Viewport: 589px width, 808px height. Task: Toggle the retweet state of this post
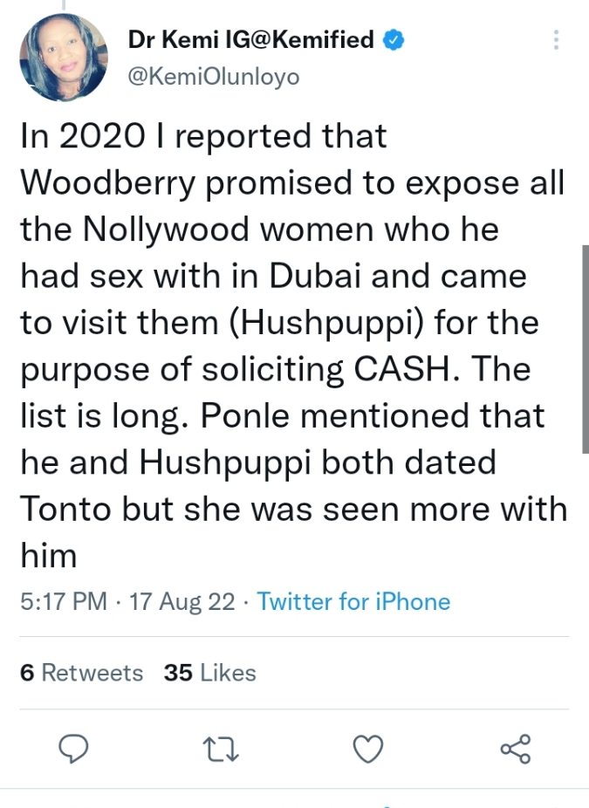click(x=222, y=749)
